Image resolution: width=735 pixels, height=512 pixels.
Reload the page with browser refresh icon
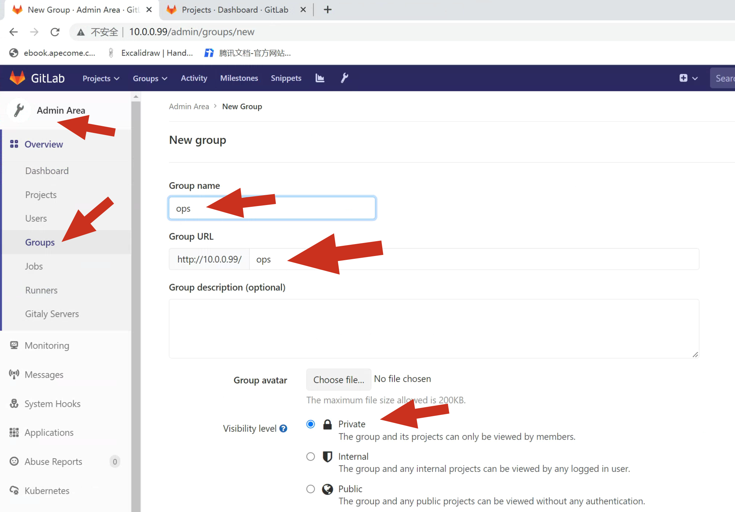[x=55, y=32]
